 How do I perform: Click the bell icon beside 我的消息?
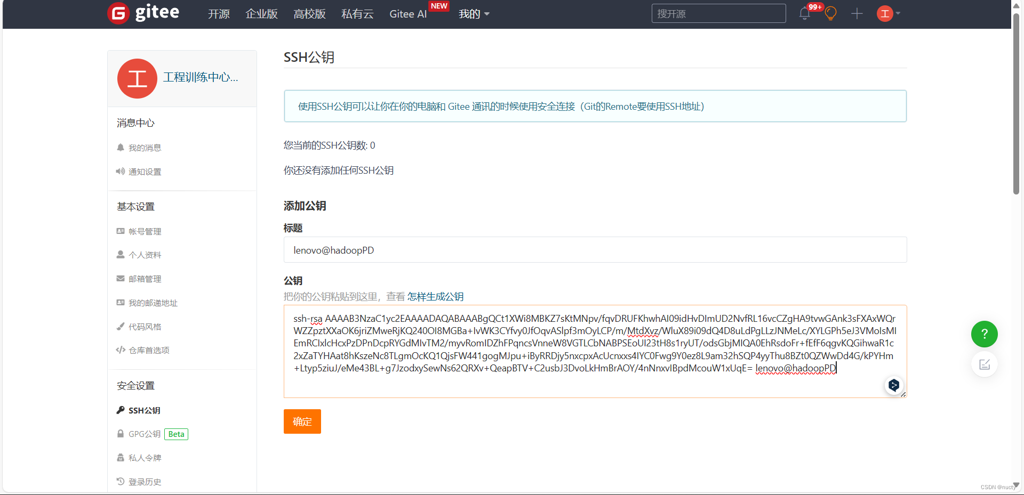[121, 147]
